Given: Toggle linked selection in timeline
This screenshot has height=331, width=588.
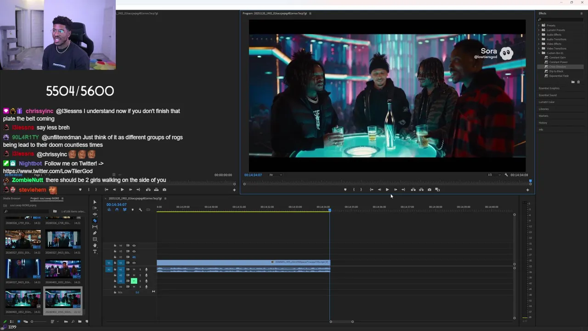Looking at the screenshot, I should pos(125,210).
